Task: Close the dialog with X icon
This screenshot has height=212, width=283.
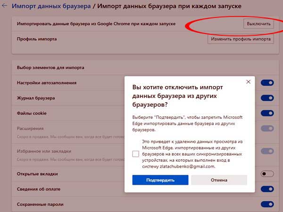Action: (249, 82)
